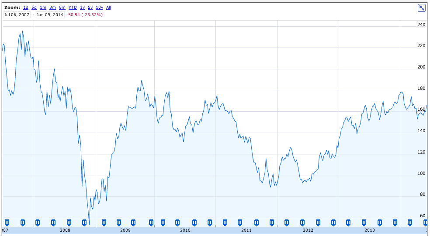
Task: Click the end date field Jun 09, 2014
Action: (x=51, y=14)
